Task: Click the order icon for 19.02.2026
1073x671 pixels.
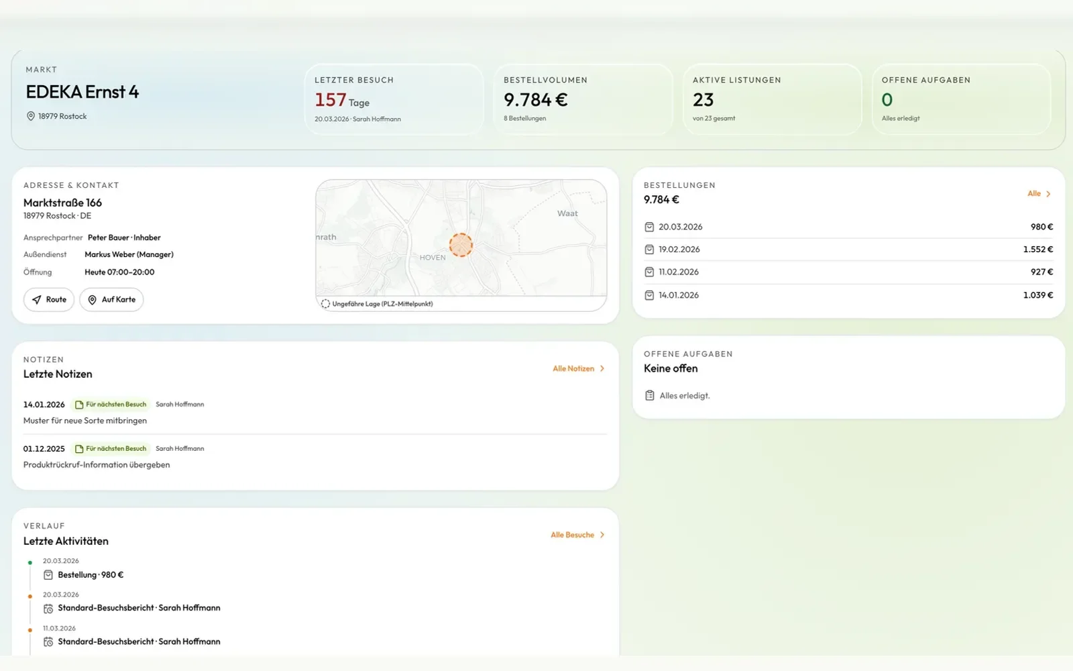Action: 649,250
